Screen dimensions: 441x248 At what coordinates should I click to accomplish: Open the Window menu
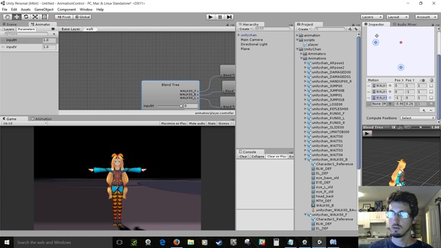85,9
